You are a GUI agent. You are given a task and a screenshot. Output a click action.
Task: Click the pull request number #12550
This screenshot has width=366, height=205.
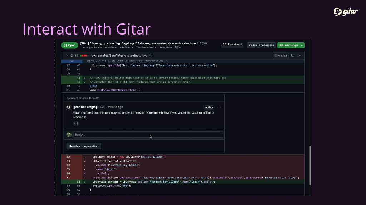coord(202,43)
